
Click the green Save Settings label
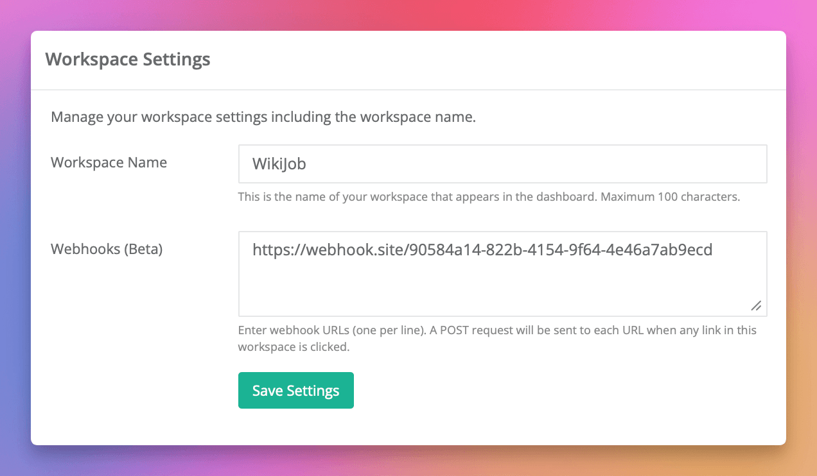pyautogui.click(x=295, y=390)
